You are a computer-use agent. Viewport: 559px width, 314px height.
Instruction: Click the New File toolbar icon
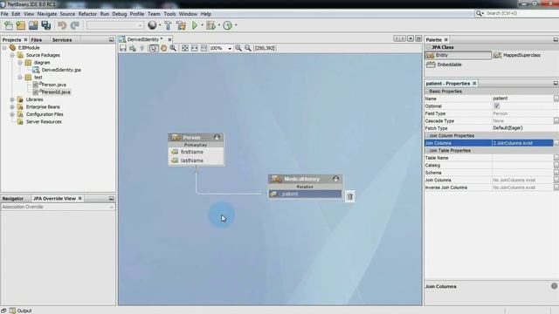pyautogui.click(x=9, y=25)
